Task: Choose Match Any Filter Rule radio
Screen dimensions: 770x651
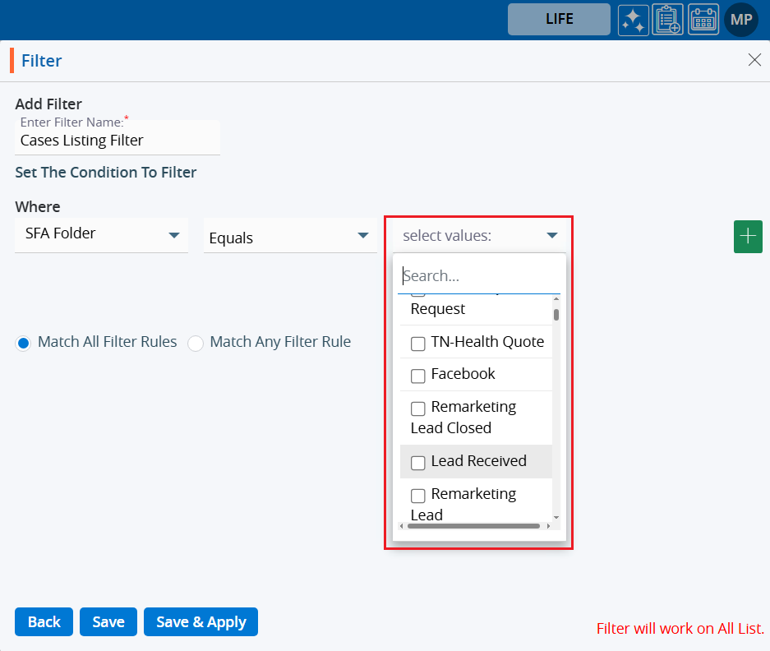Action: [196, 343]
